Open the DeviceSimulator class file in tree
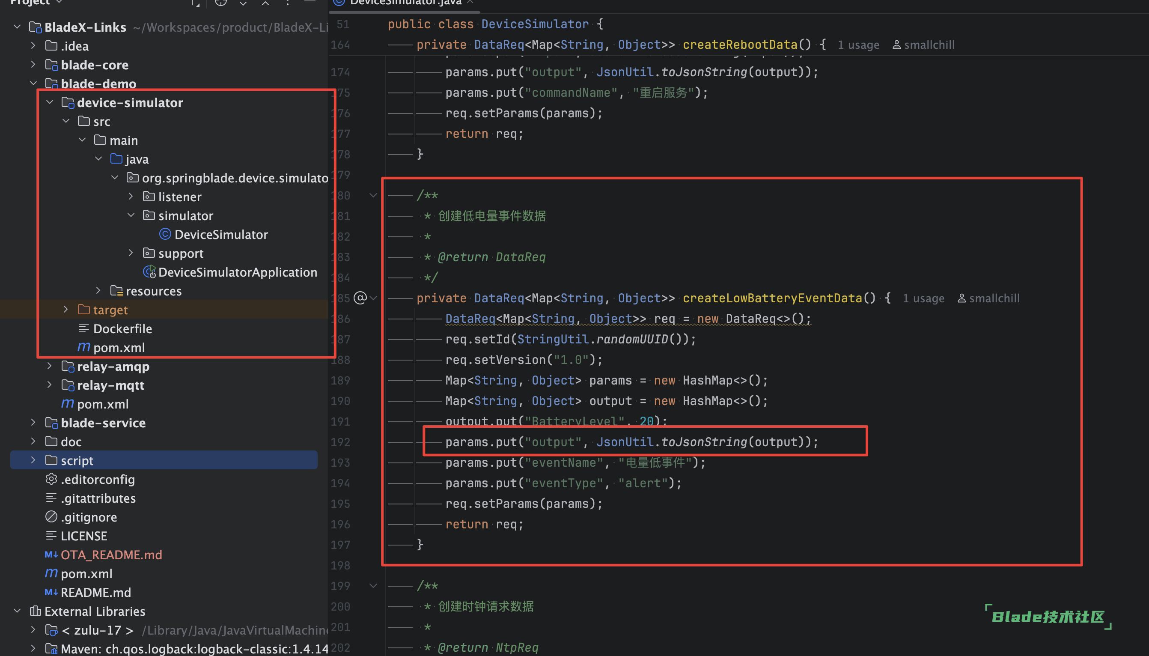This screenshot has width=1149, height=656. tap(221, 235)
